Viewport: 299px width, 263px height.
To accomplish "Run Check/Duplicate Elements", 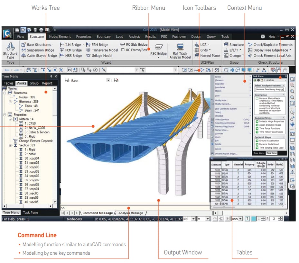I will pyautogui.click(x=270, y=45).
